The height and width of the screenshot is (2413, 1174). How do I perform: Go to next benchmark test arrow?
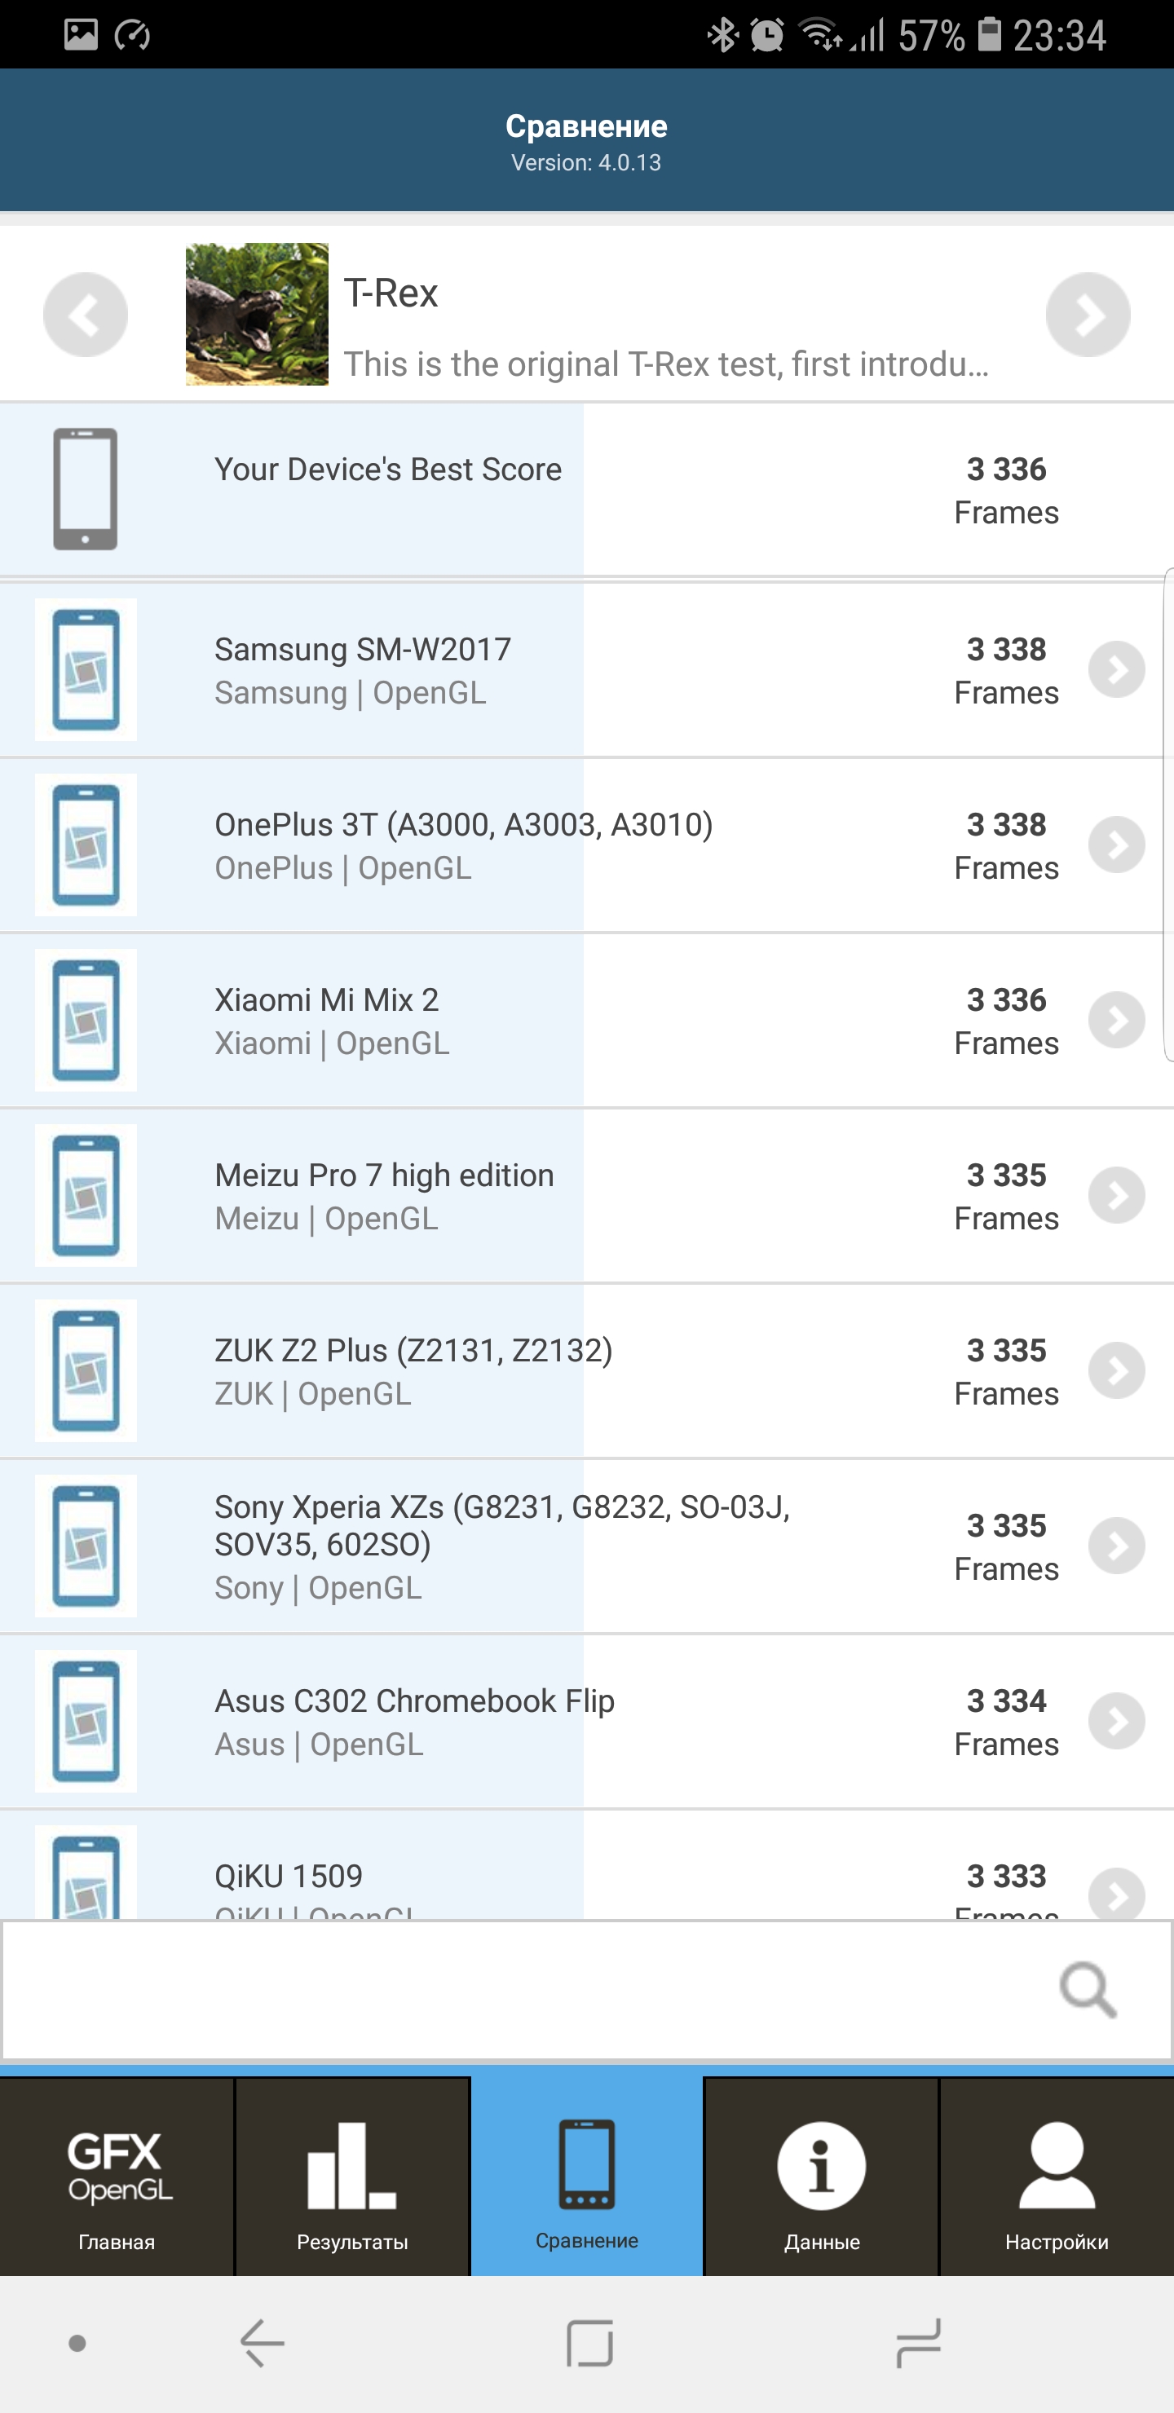click(1087, 315)
